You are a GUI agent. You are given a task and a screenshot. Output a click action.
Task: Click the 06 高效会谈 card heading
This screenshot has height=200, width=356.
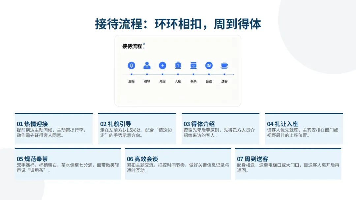pos(142,159)
